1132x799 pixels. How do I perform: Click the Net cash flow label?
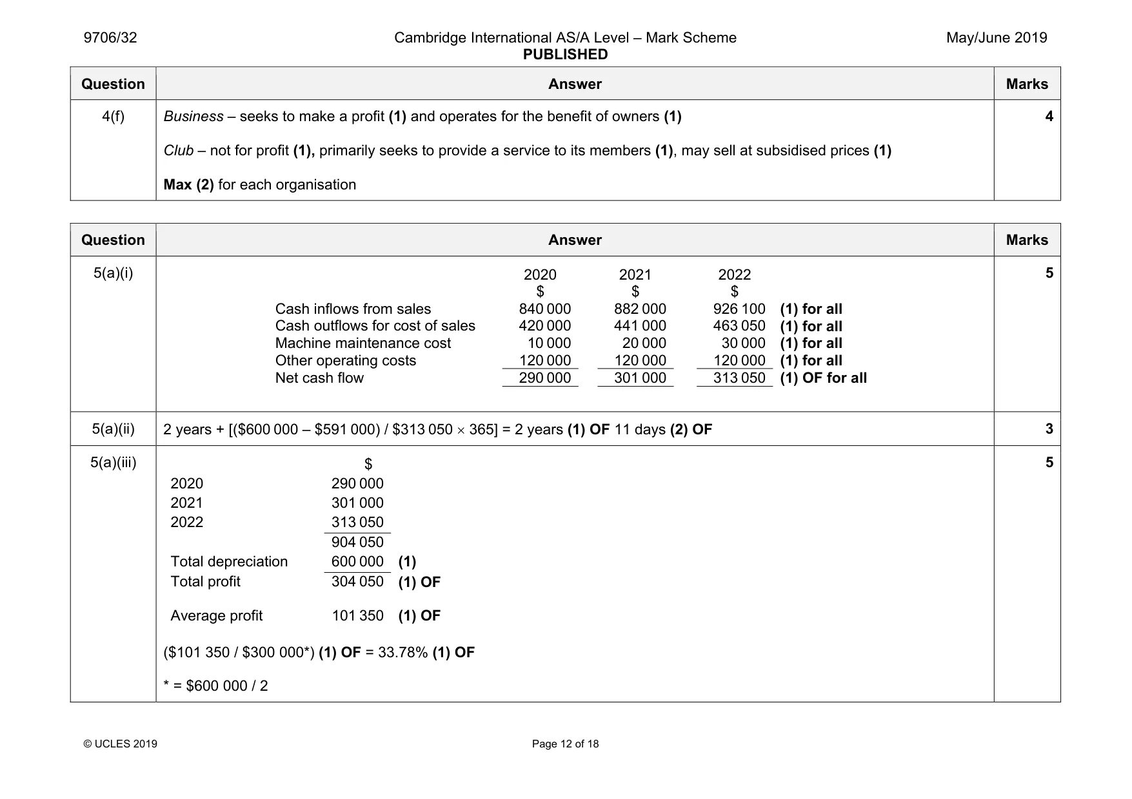coord(319,378)
